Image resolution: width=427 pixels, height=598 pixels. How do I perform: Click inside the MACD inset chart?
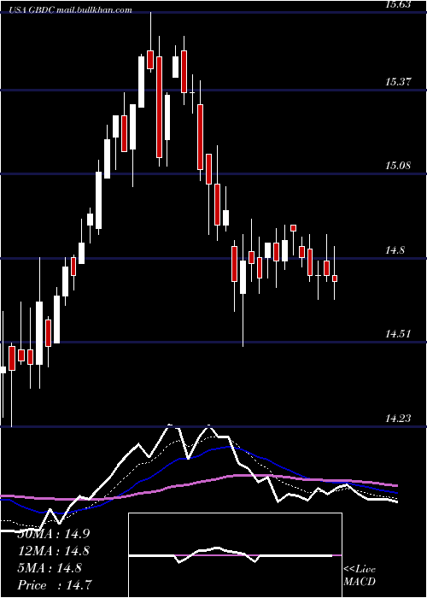[x=235, y=555]
